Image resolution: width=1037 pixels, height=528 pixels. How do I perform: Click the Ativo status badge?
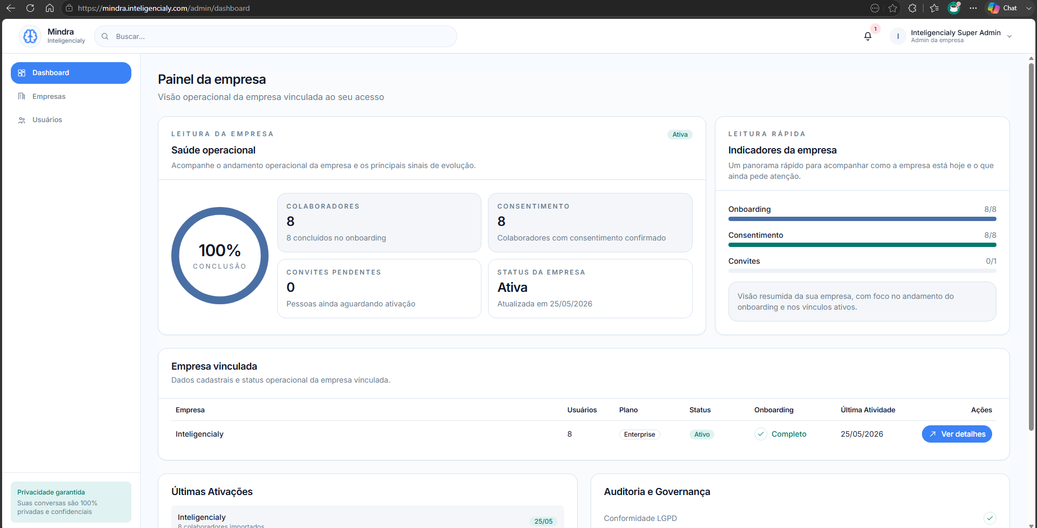point(702,435)
